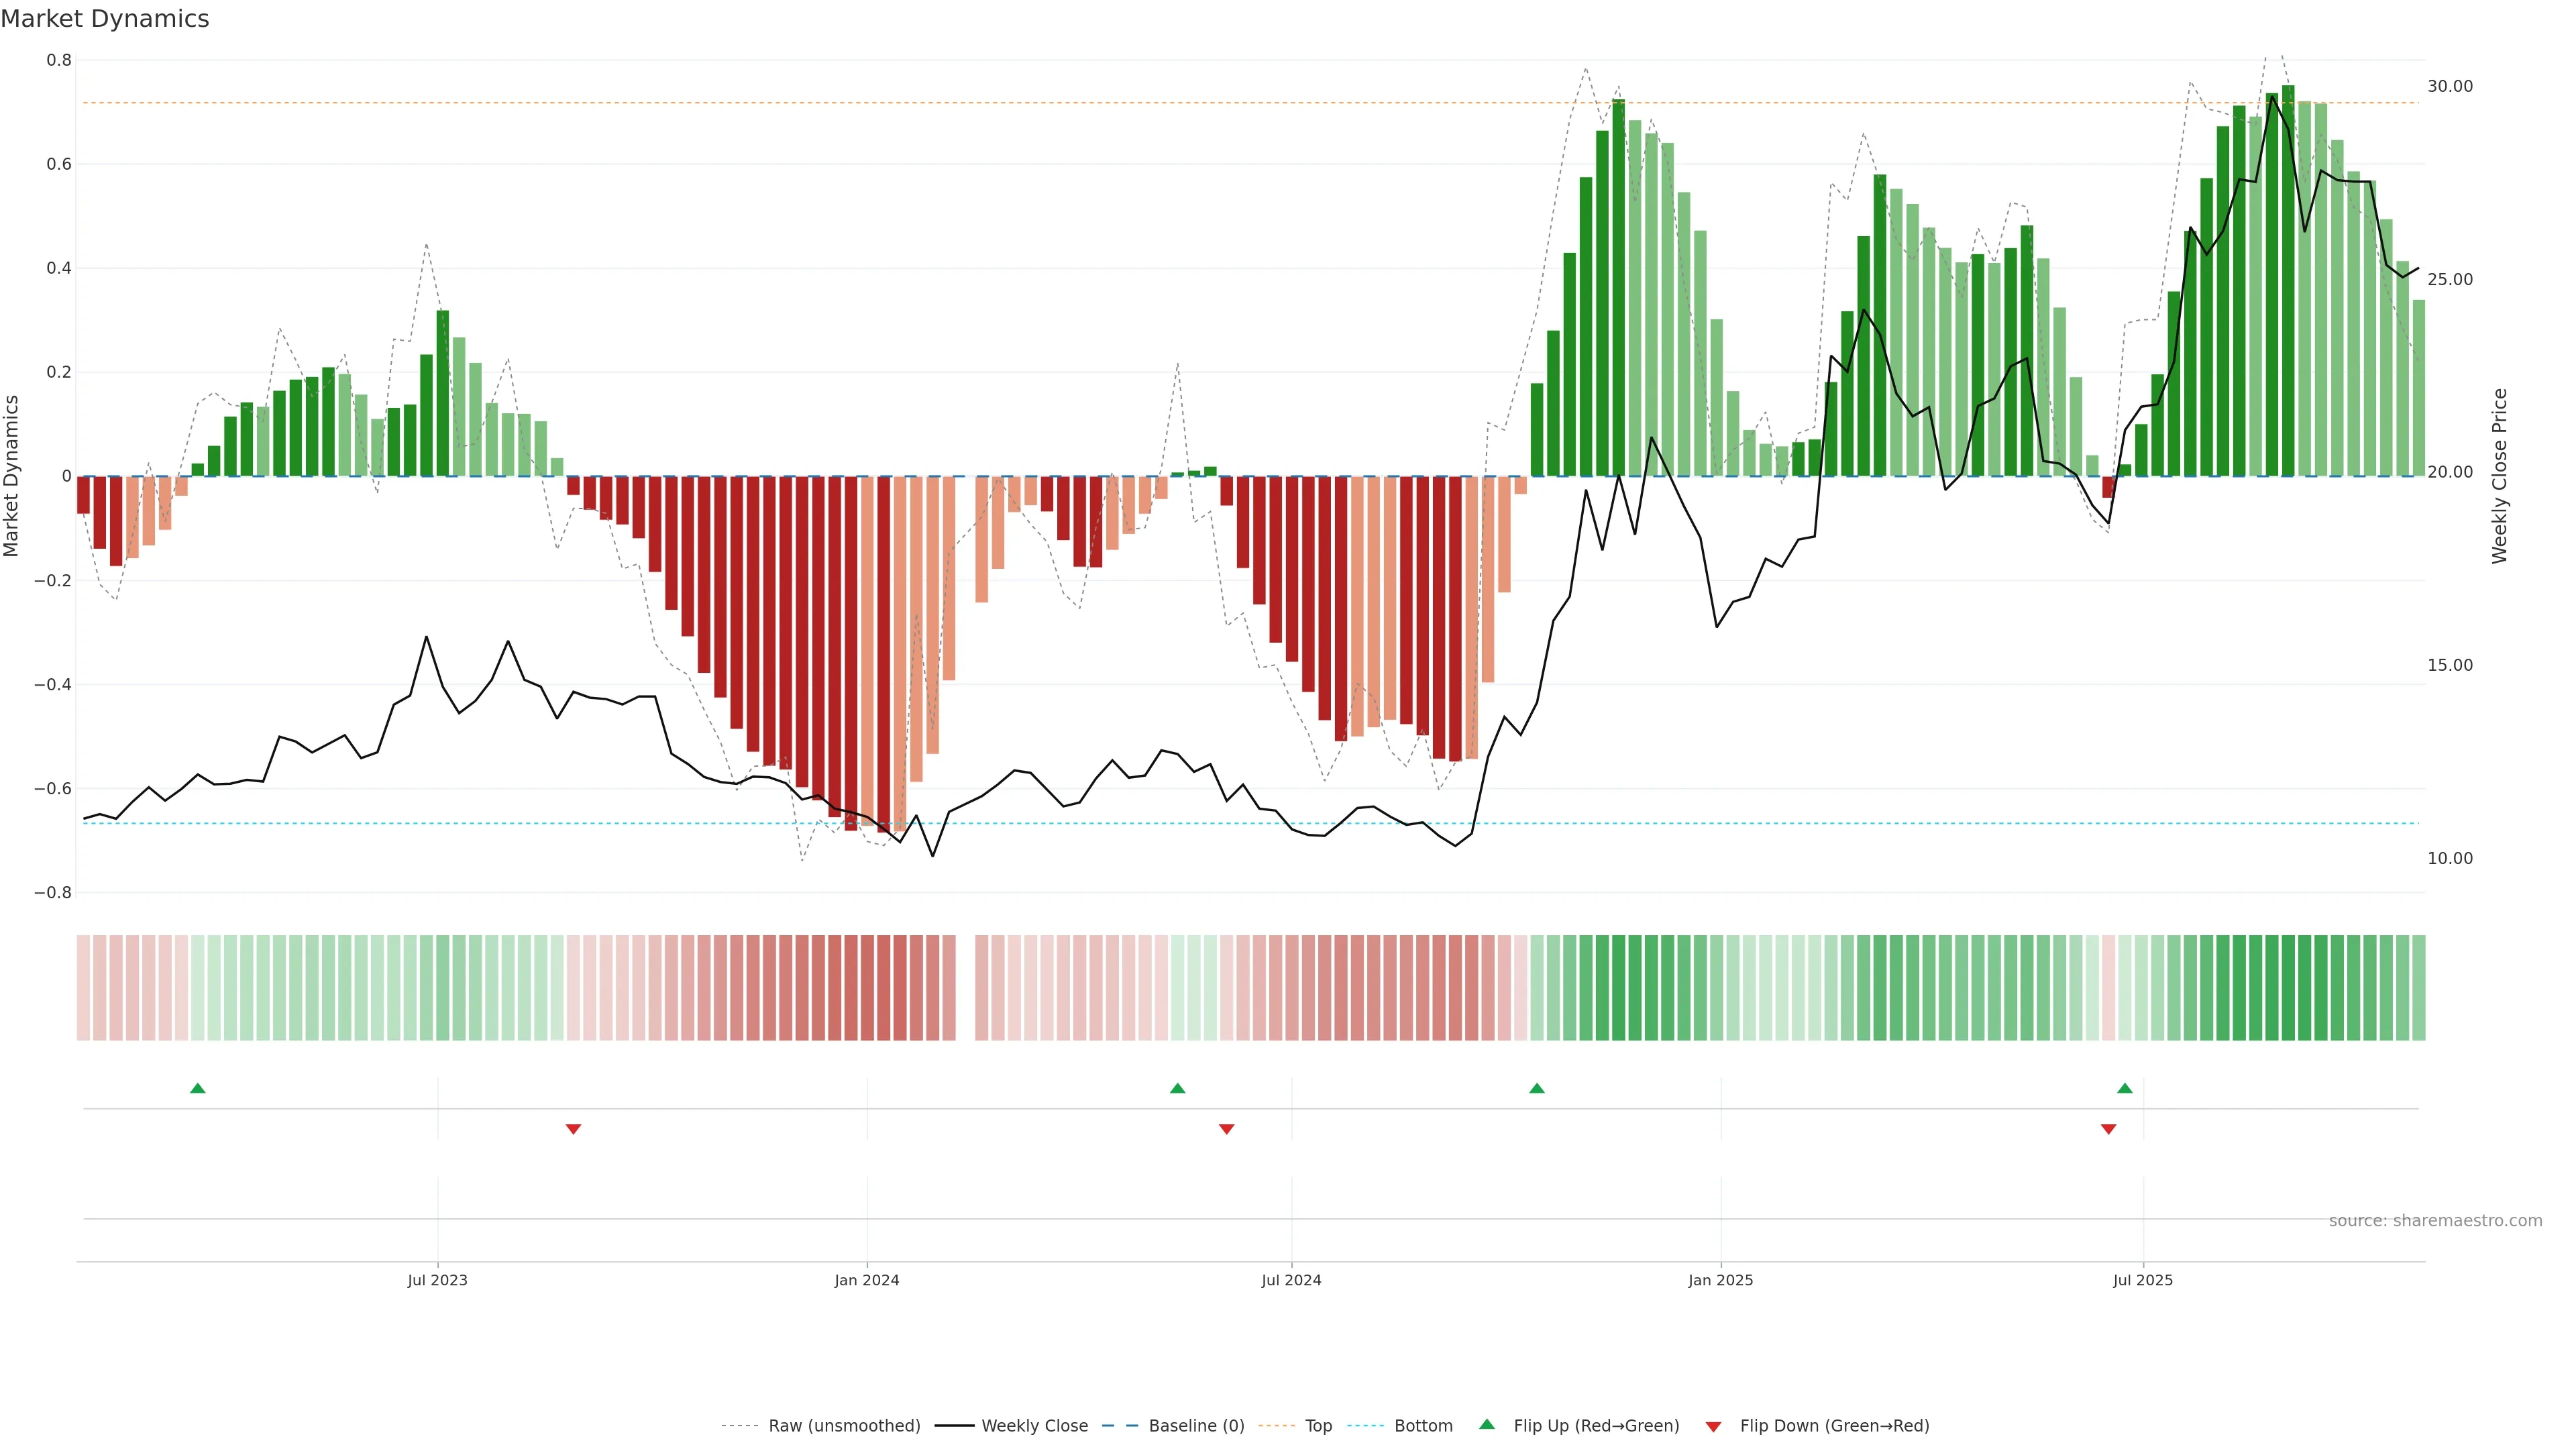Viewport: 2576px width, 1449px height.
Task: Hide the Top threshold line via legend
Action: (1318, 1426)
